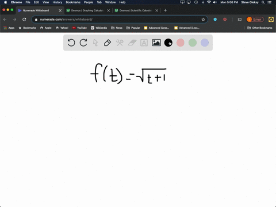This screenshot has width=276, height=207.
Task: Open the Notification Center list icon
Action: [270, 2]
